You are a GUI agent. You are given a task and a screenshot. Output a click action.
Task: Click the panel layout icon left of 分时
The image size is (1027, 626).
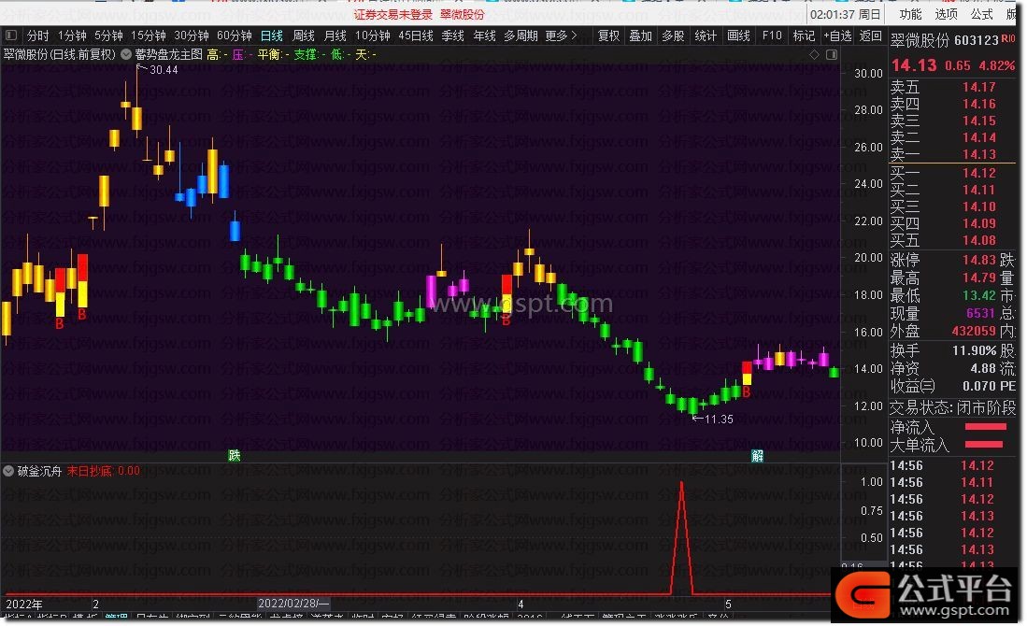click(x=10, y=36)
